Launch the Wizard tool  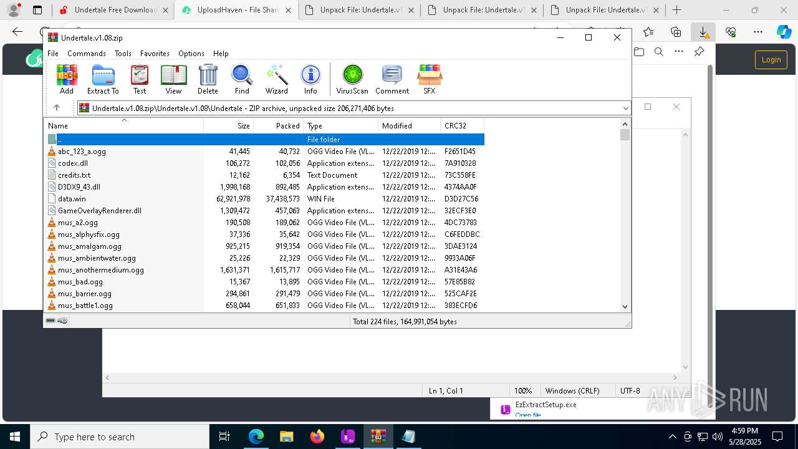coord(276,79)
